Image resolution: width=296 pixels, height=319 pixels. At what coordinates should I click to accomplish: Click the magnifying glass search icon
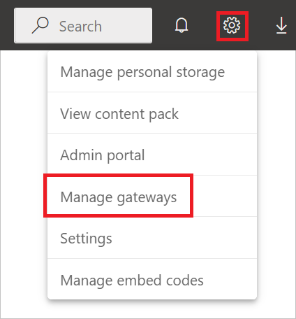[x=40, y=25]
